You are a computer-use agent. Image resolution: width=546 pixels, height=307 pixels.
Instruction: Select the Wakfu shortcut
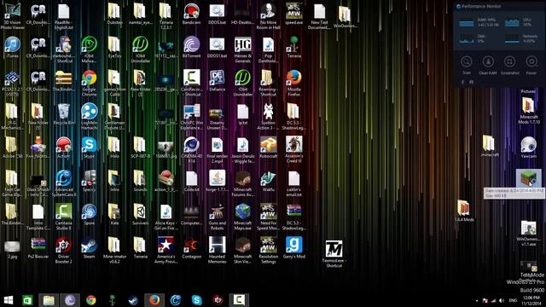(x=268, y=181)
